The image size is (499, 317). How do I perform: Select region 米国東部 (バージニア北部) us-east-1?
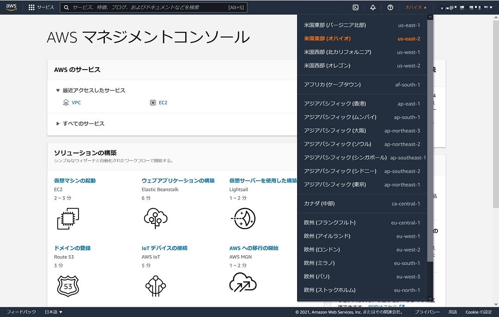(362, 25)
